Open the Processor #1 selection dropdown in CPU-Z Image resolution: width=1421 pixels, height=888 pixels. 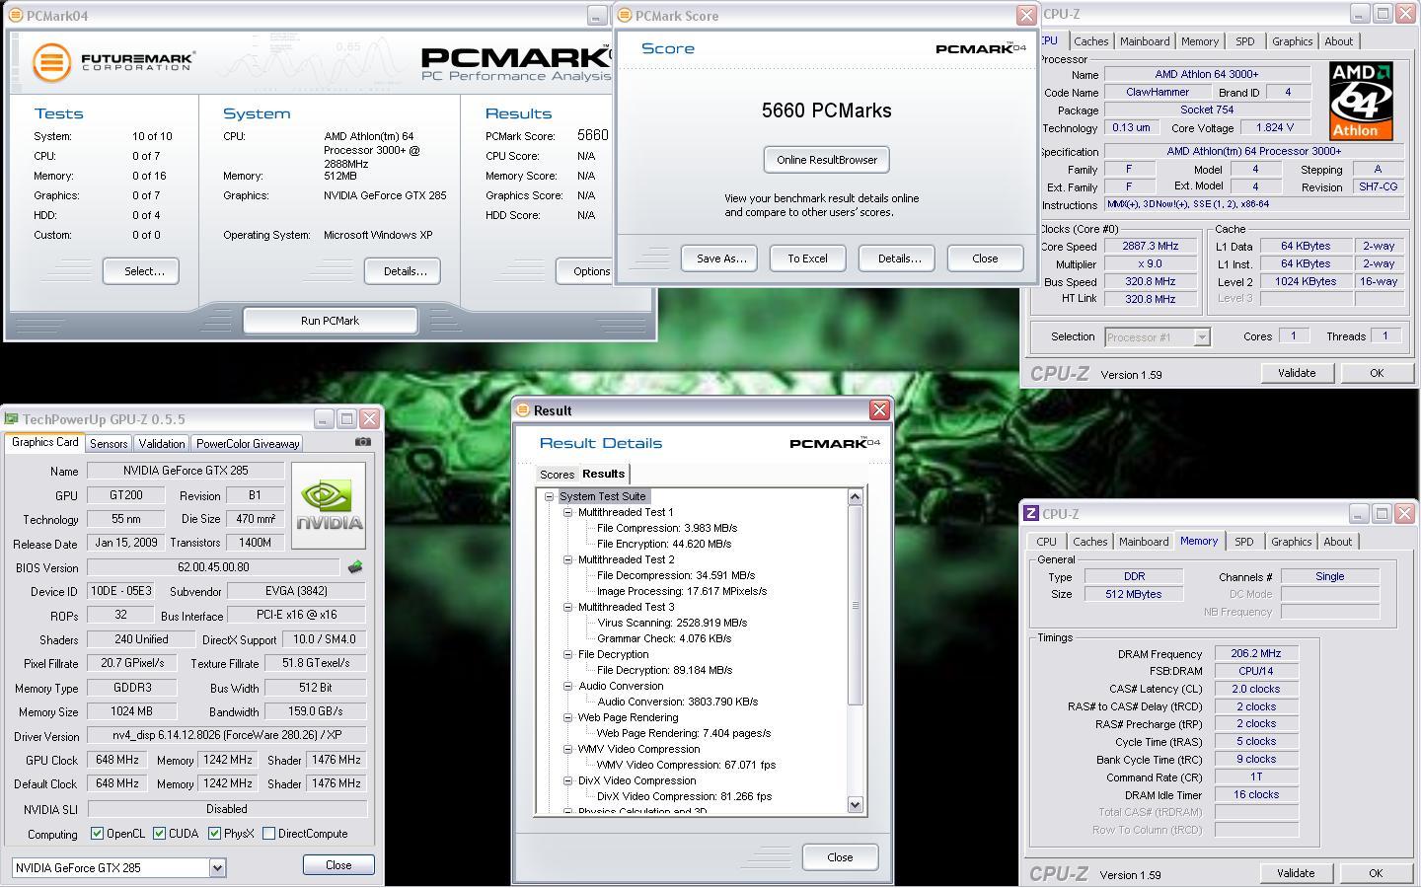click(1201, 337)
